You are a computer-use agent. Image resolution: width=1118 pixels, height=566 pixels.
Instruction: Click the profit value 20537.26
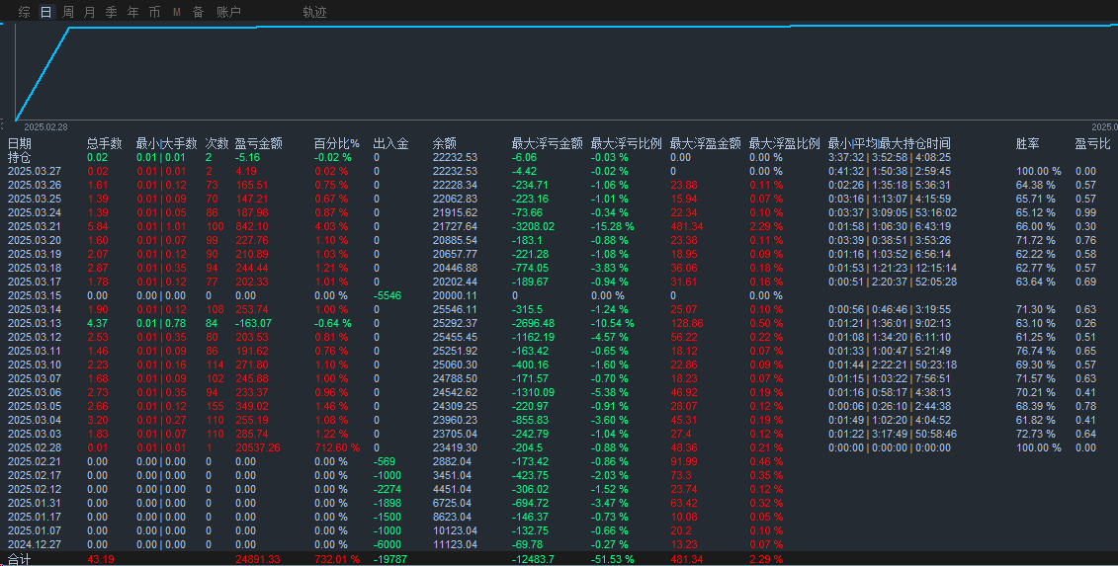tap(257, 447)
